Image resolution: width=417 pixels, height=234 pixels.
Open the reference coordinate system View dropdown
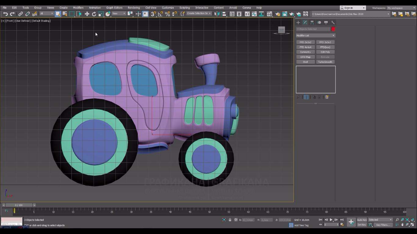pos(119,14)
